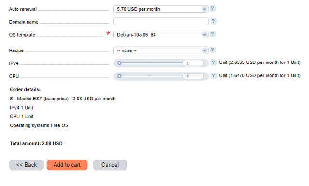Expand the OS template Debian-10 dropdown
Image resolution: width=309 pixels, height=186 pixels.
[x=161, y=35]
